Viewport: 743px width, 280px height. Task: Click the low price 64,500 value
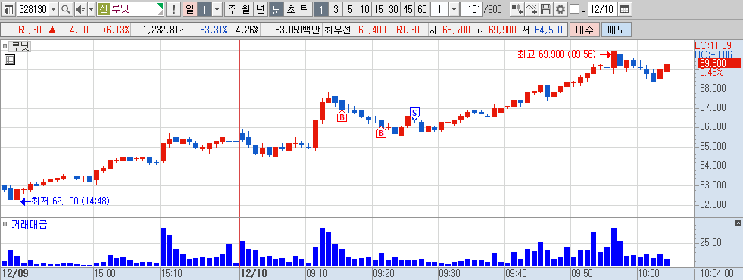point(548,30)
